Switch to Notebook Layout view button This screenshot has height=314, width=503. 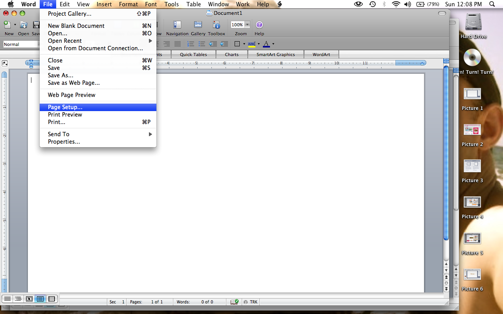[51, 299]
